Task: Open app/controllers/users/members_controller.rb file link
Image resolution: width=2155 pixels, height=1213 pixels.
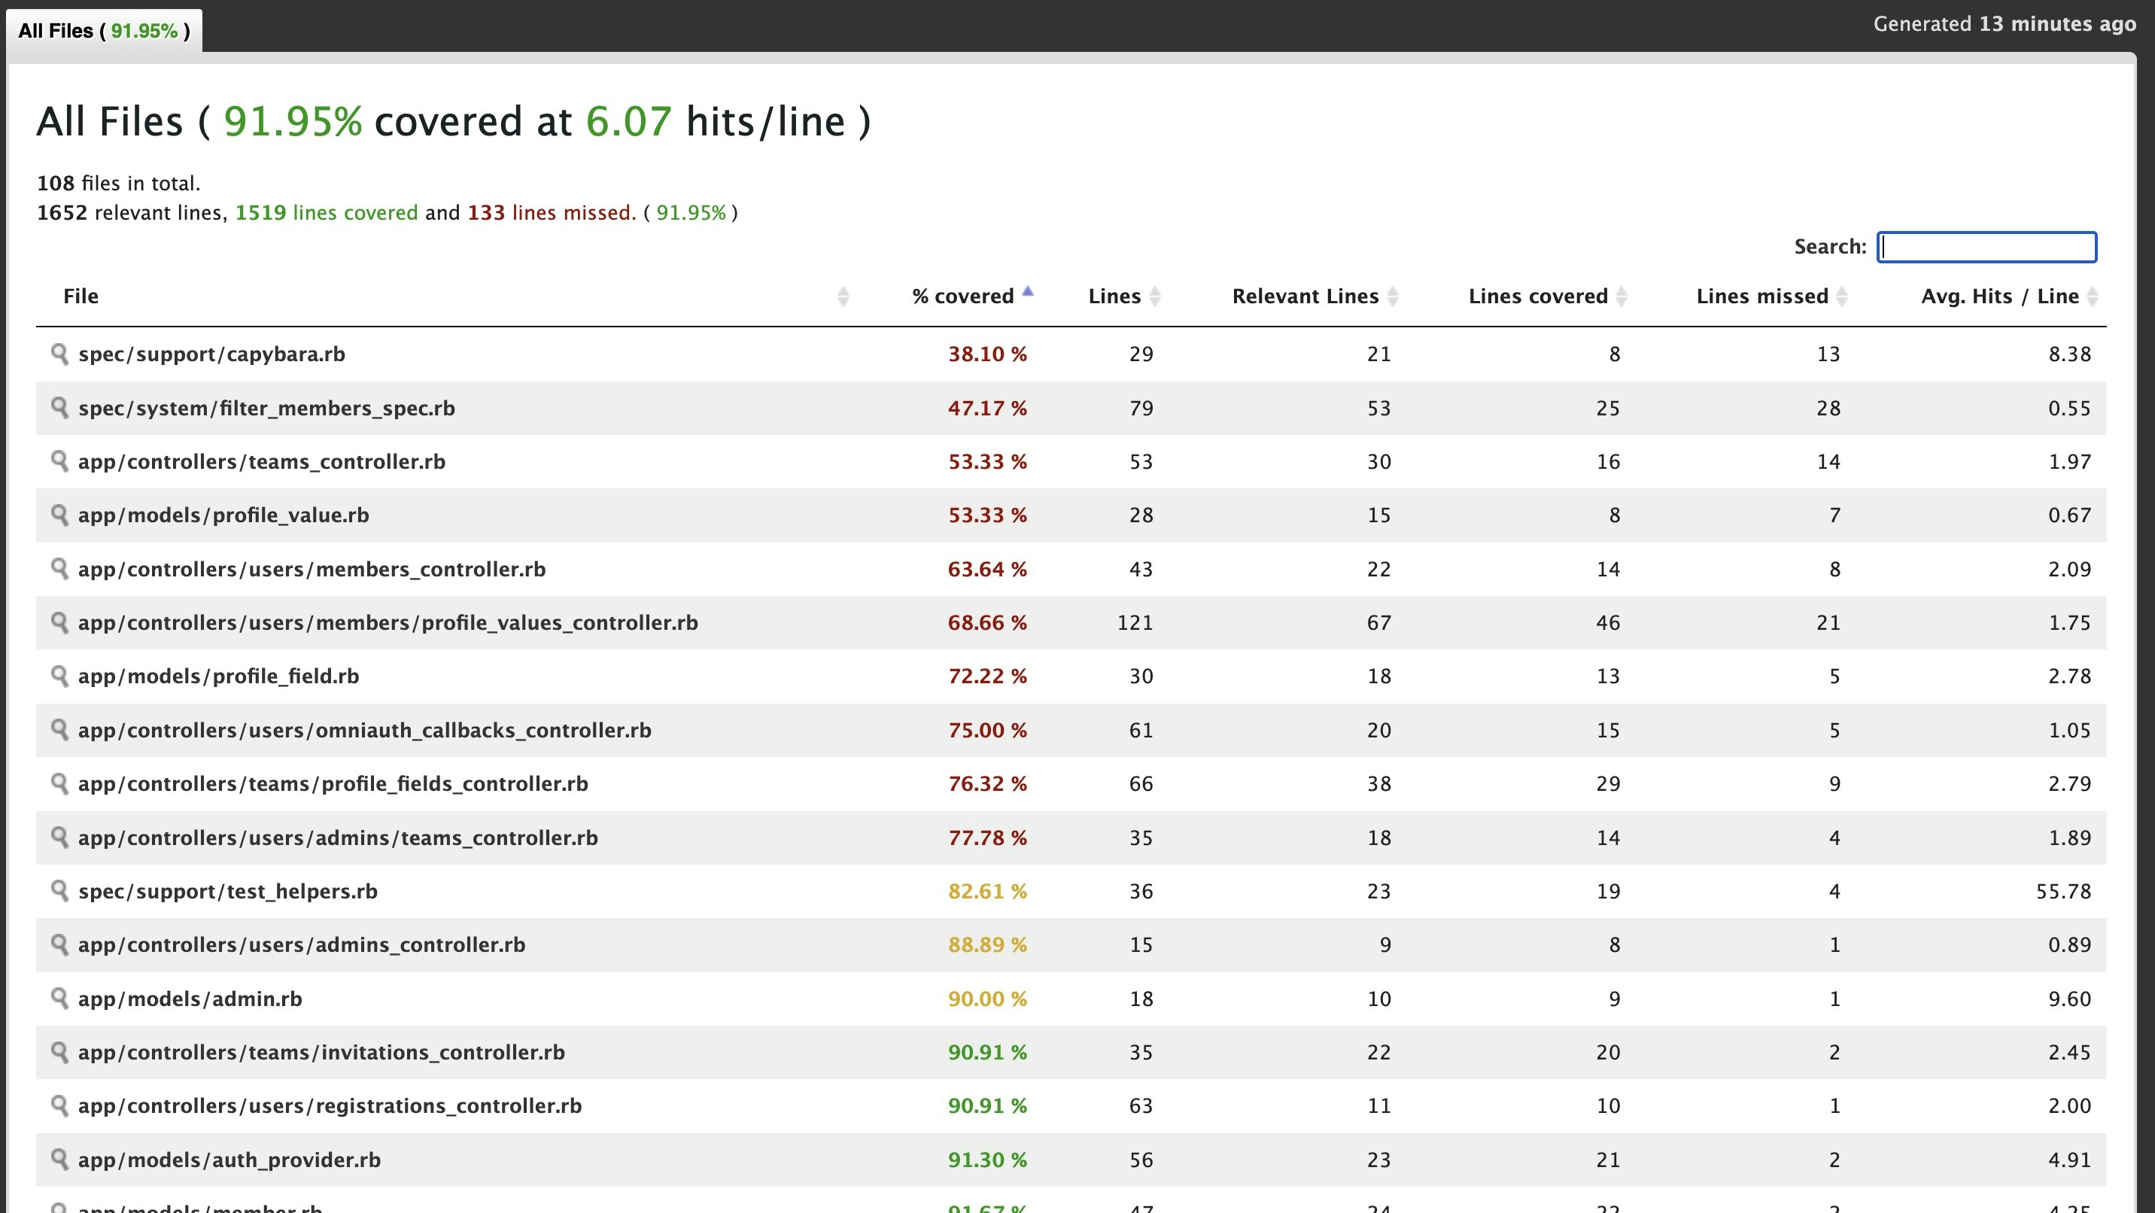Action: click(312, 570)
